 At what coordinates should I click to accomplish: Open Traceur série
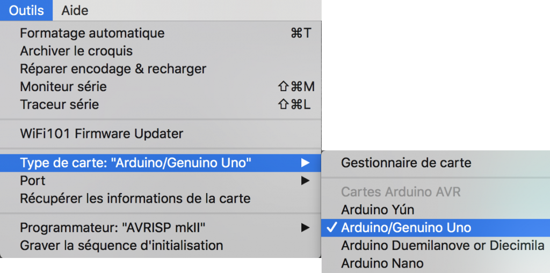[59, 104]
